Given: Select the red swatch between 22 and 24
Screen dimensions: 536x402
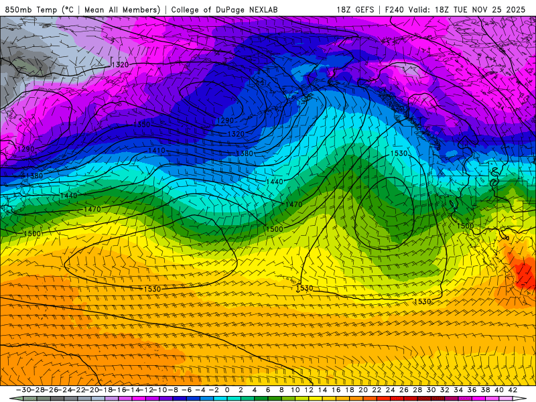Looking at the screenshot, I should [x=383, y=399].
